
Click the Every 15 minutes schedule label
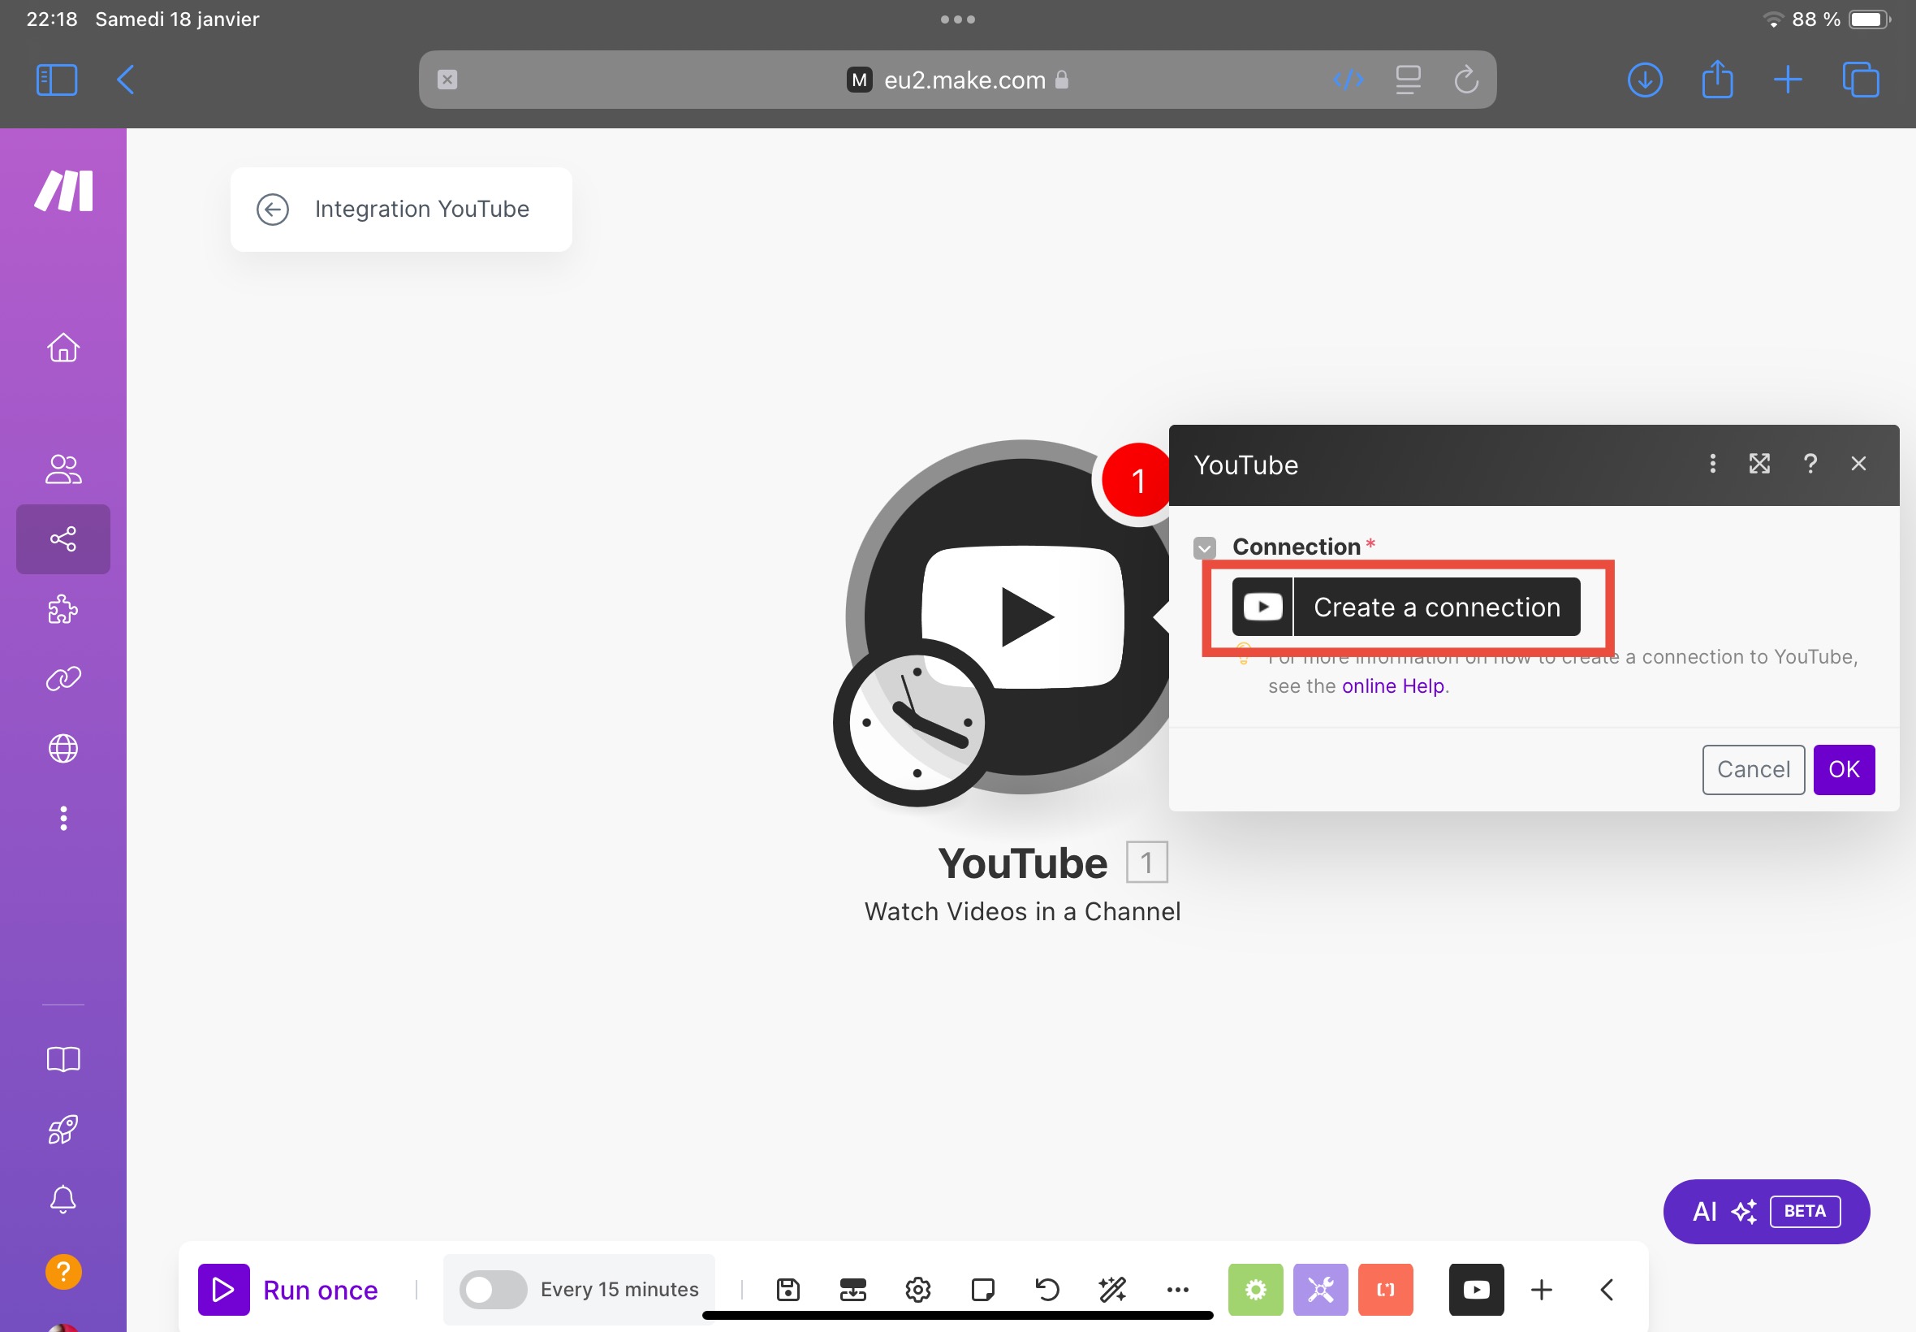[x=619, y=1290]
